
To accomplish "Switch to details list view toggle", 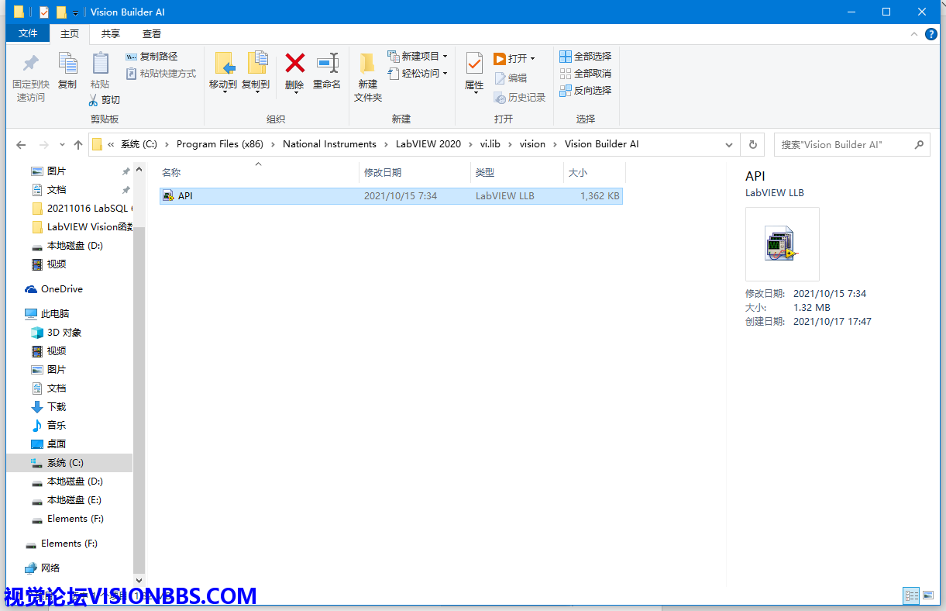I will 912,595.
